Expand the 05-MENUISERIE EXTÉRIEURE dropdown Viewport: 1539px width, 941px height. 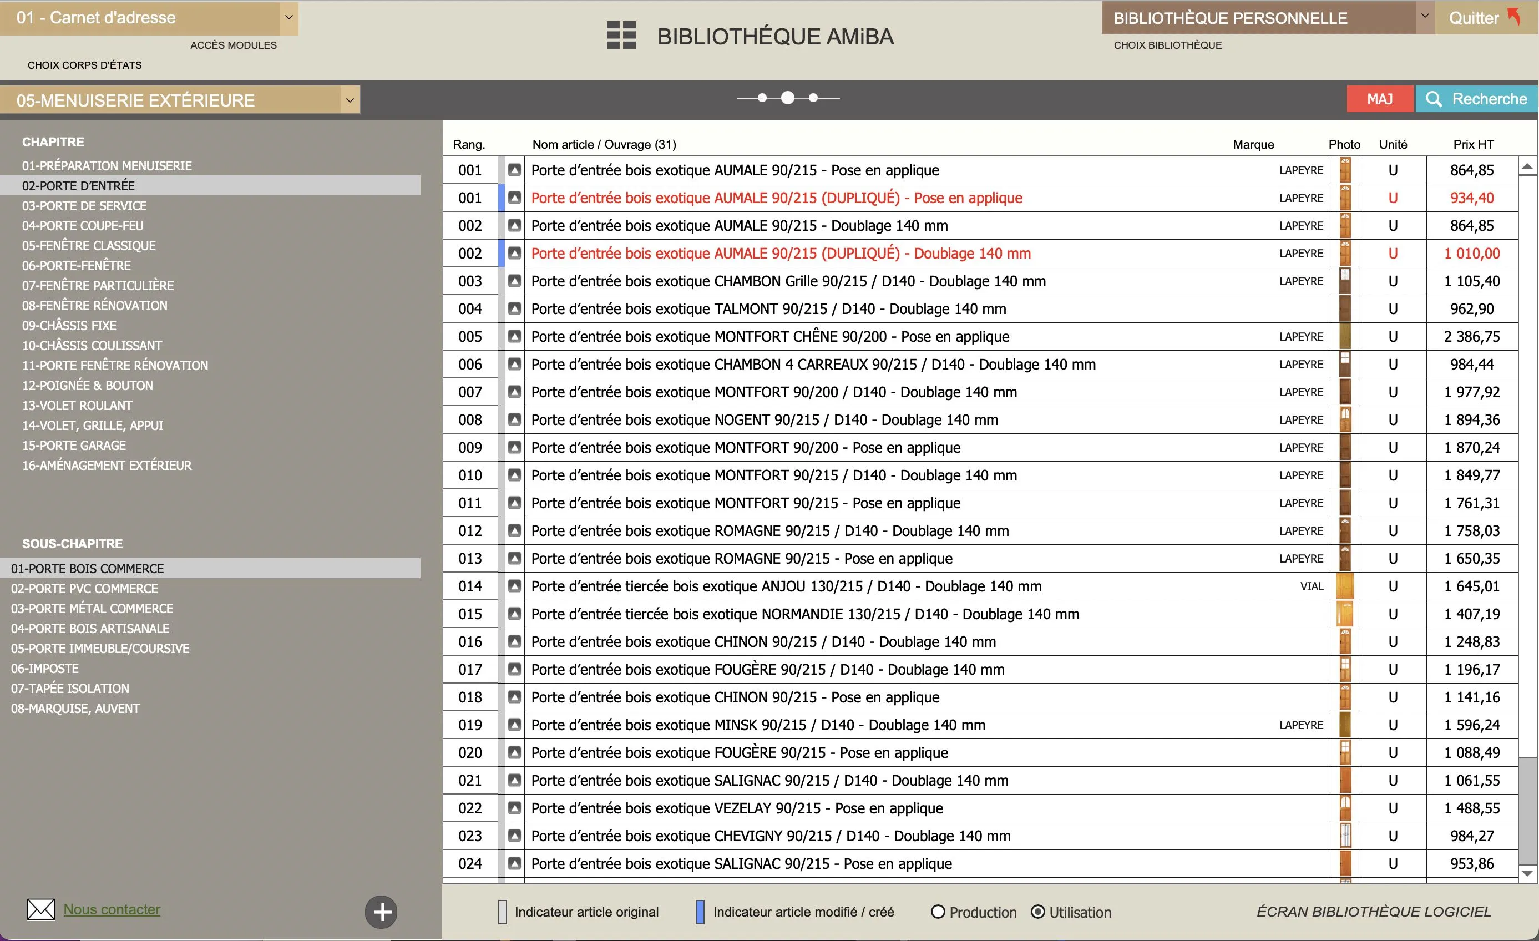click(x=350, y=100)
